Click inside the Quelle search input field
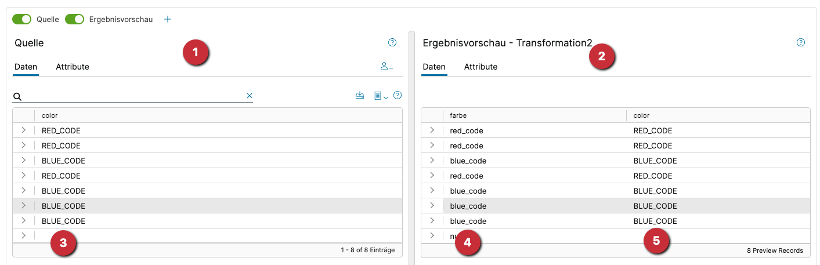This screenshot has height=265, width=820. [133, 96]
